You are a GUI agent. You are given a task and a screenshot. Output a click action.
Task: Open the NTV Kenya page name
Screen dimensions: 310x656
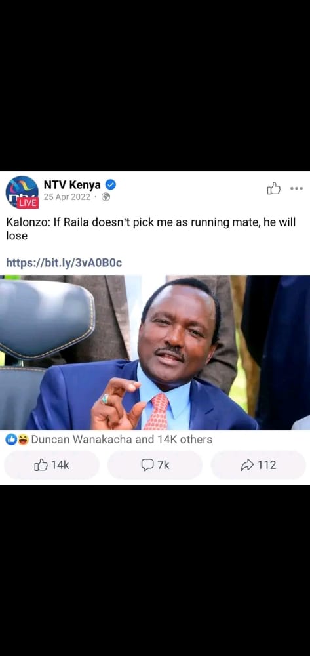pos(72,184)
